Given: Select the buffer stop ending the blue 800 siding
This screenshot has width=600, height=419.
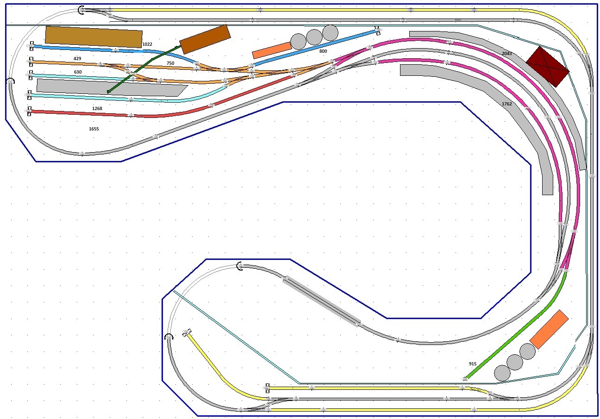Looking at the screenshot, I should pos(378,31).
